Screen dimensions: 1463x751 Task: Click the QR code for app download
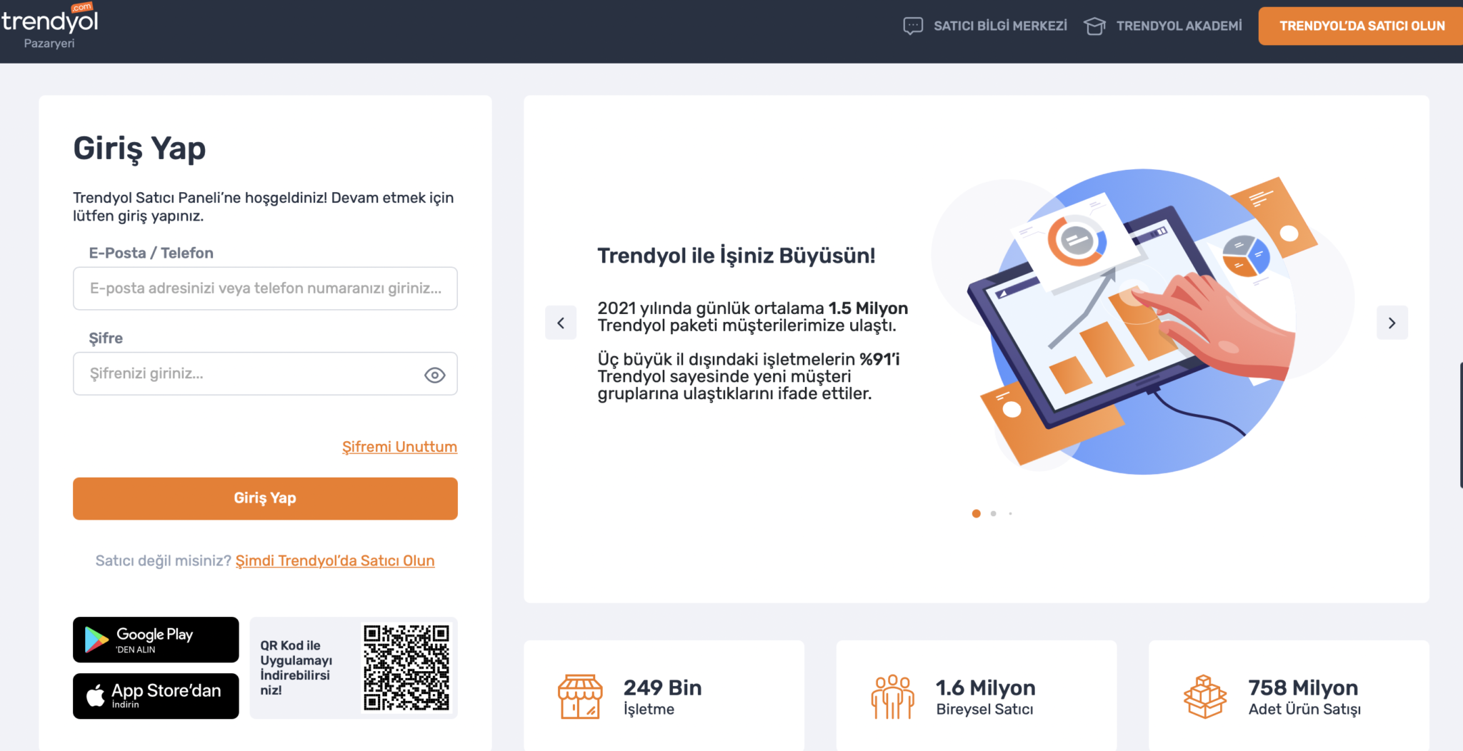pos(408,667)
